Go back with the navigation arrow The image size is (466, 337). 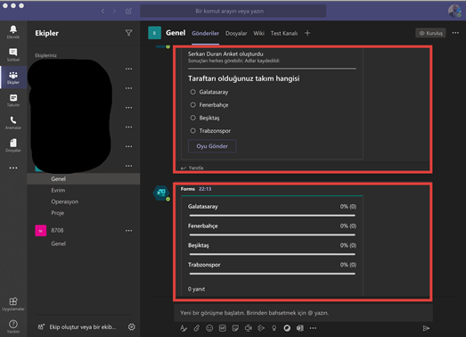coord(102,11)
